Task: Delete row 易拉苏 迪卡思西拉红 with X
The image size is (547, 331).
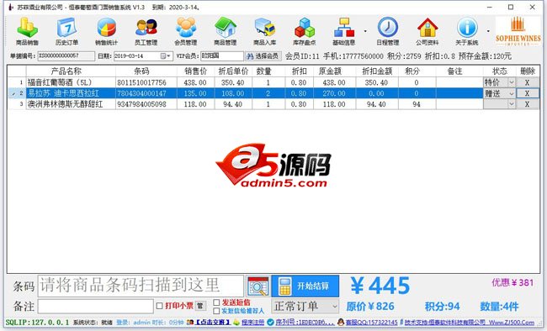Action: (527, 93)
